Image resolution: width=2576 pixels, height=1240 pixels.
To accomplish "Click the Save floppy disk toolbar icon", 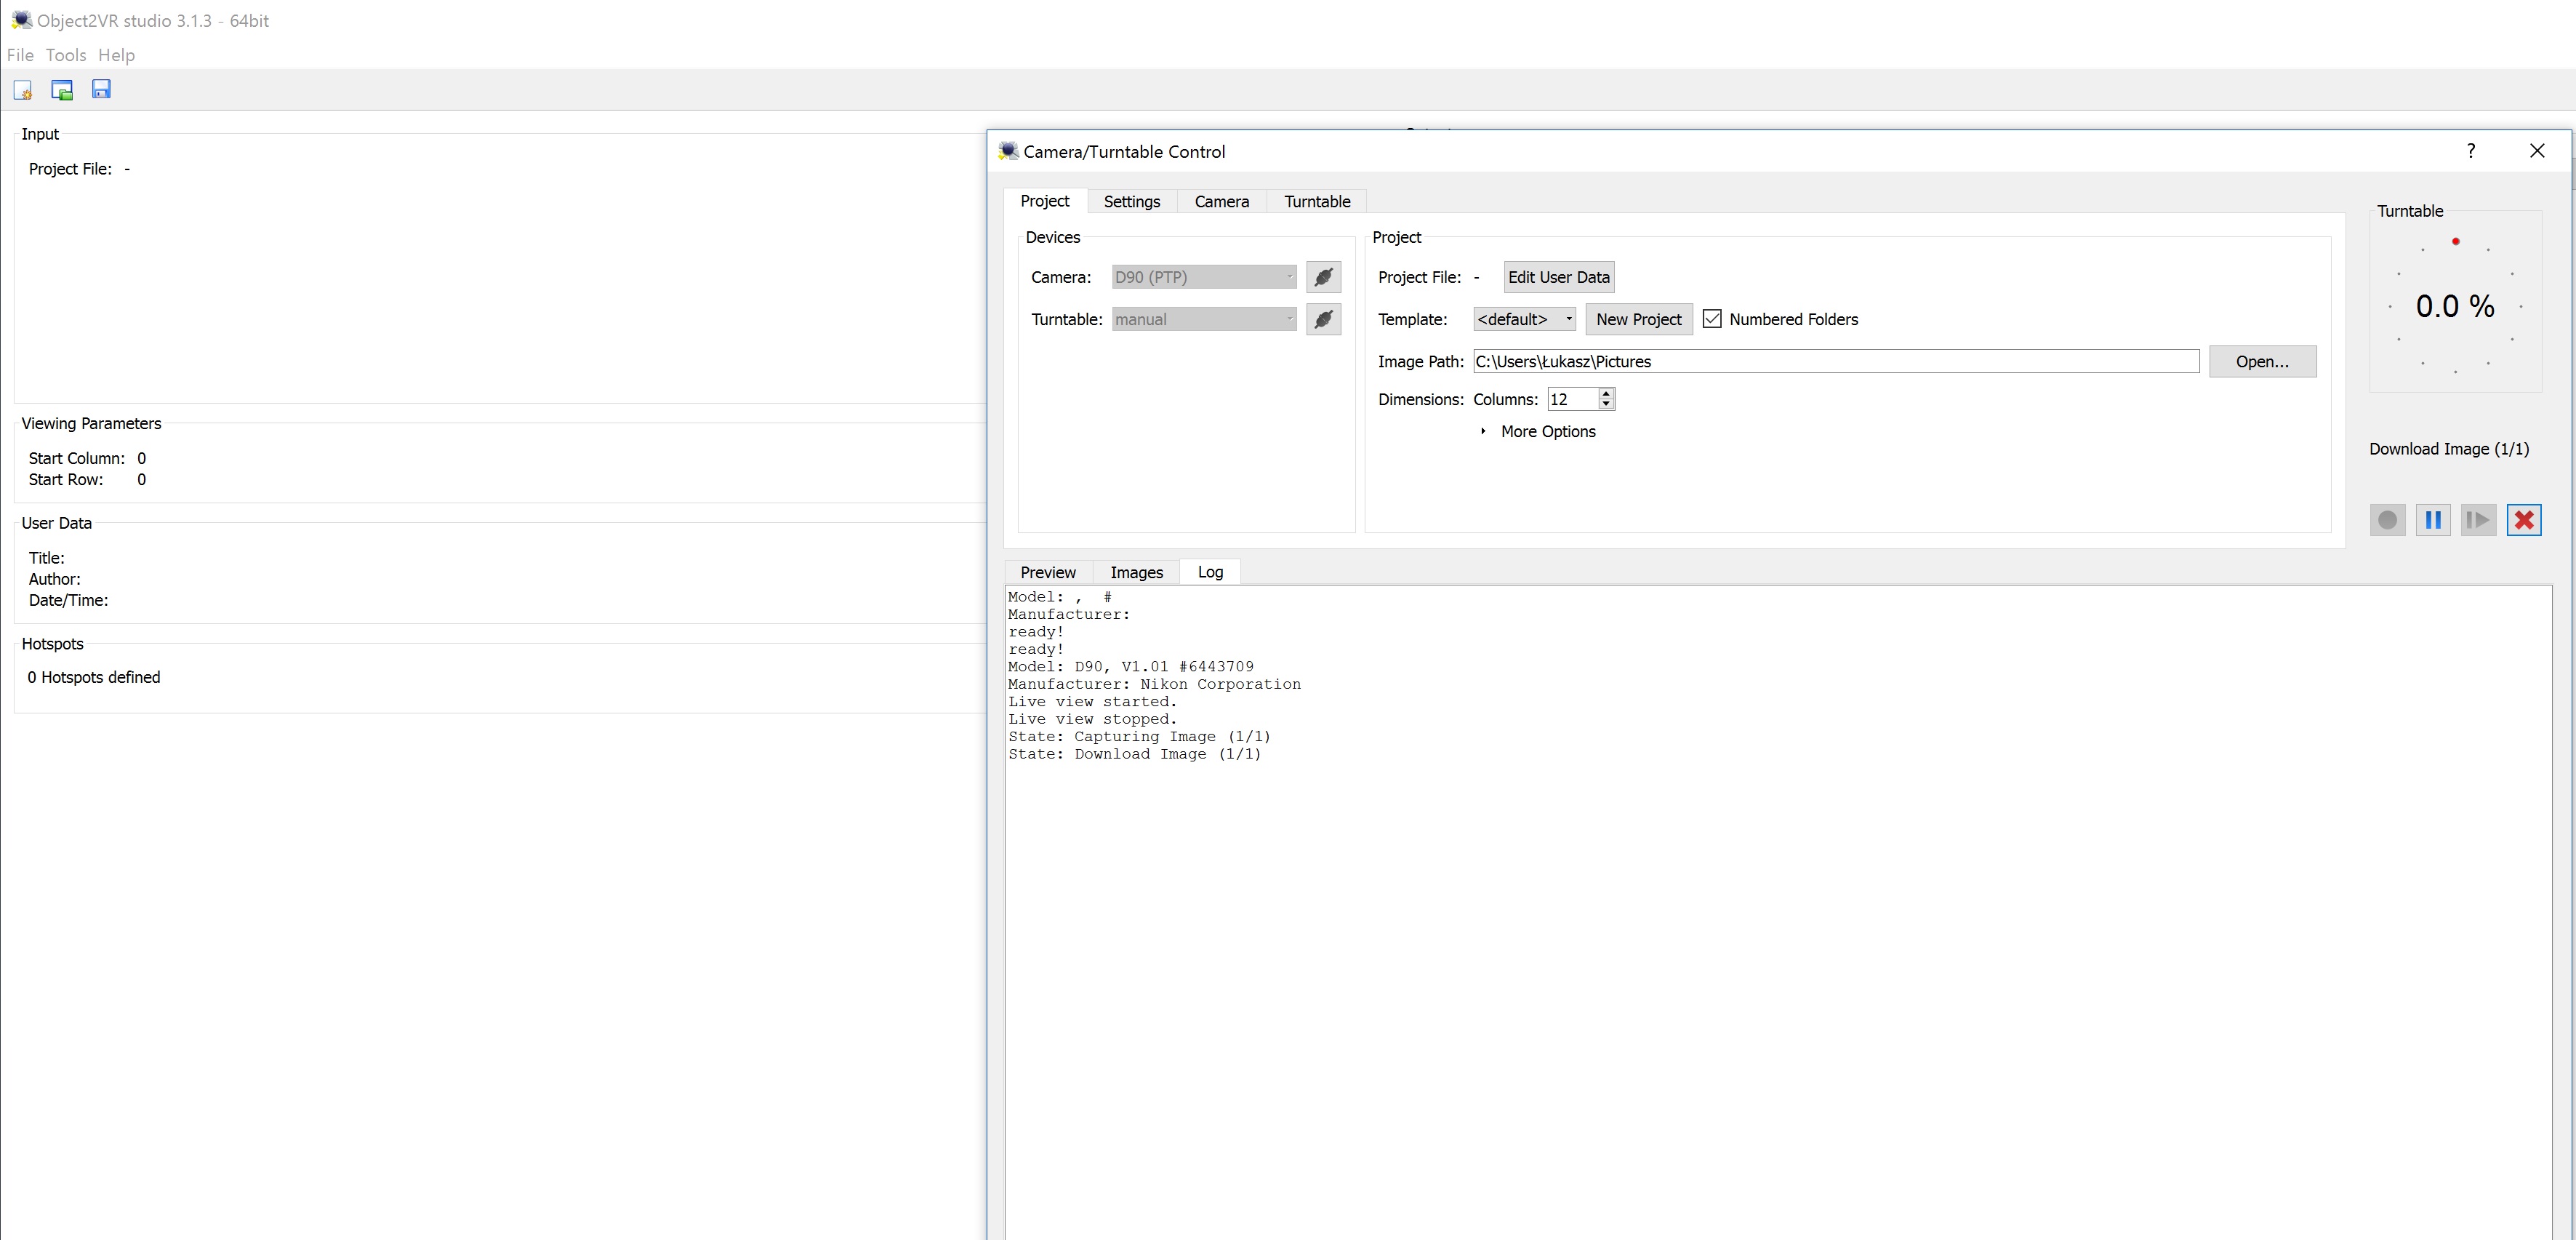I will (101, 89).
